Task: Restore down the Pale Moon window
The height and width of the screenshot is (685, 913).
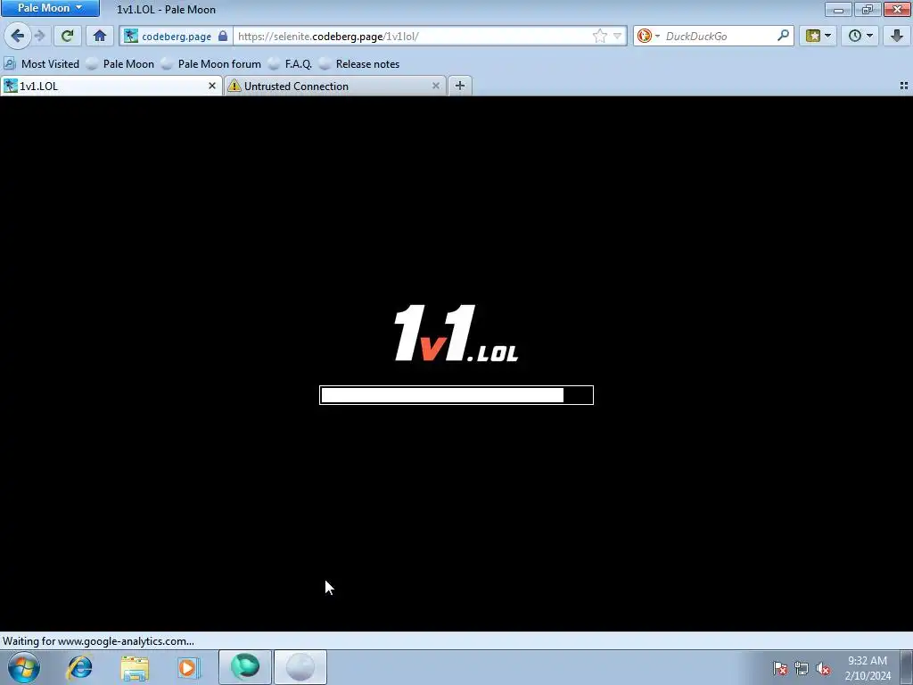Action: coord(868,9)
